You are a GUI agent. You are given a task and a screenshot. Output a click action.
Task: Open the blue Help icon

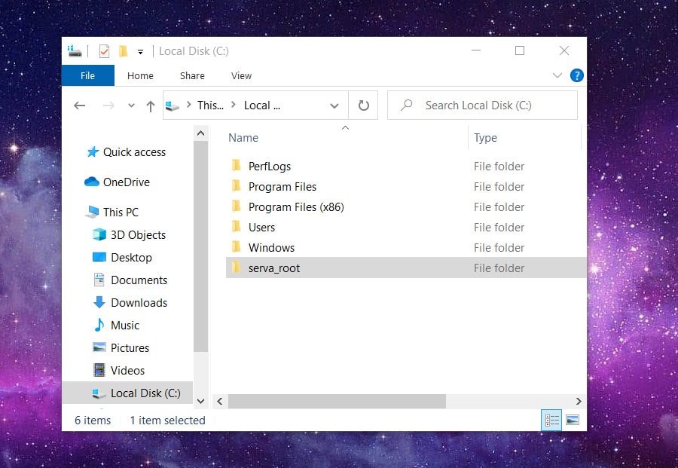click(x=577, y=75)
